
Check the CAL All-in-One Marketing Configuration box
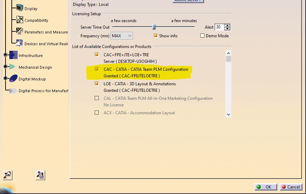click(x=97, y=98)
